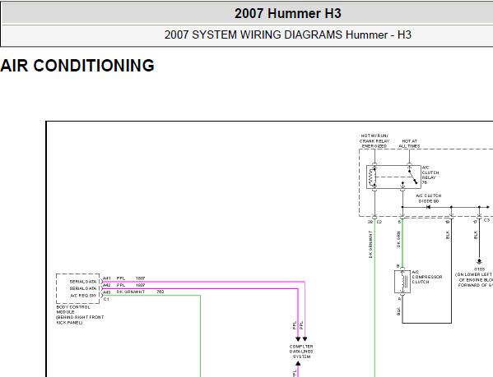Viewport: 493px width, 377px height.
Task: Click the 'BLK' label under pin 19
Action: 448,235
